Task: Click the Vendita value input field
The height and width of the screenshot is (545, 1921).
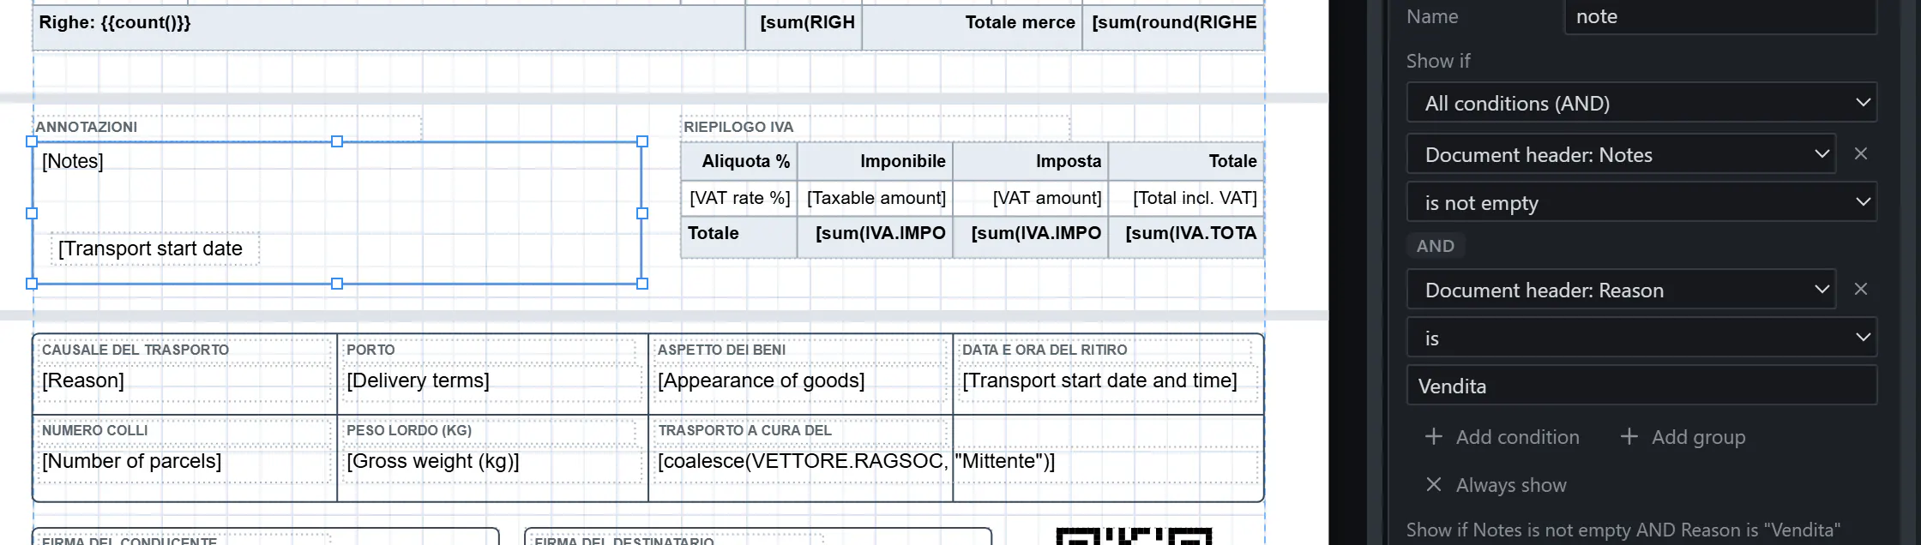Action: click(1641, 386)
